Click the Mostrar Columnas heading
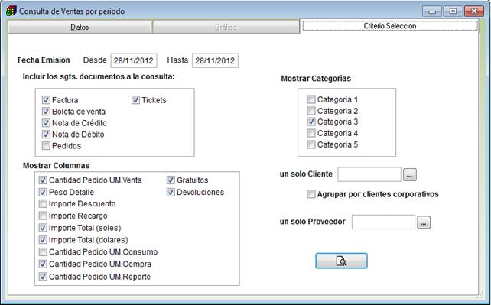 click(56, 165)
